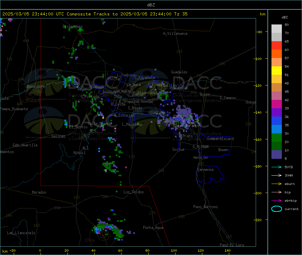
Task: Click the G_ALVEAR map label
Action: pos(201,147)
